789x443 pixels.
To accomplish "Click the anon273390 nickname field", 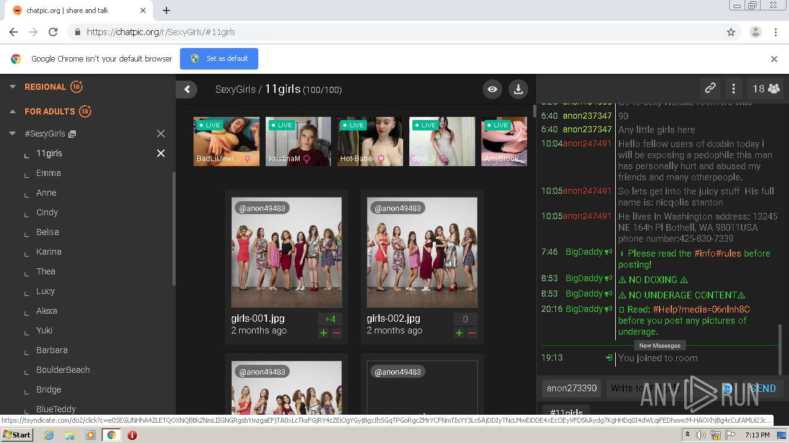I will [x=572, y=388].
